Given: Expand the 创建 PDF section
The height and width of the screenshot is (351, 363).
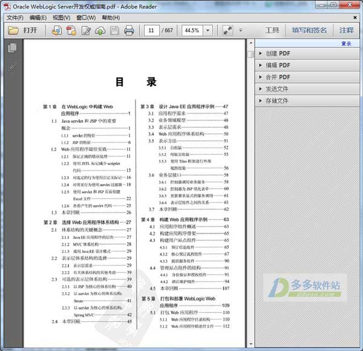Looking at the screenshot, I should (307, 53).
